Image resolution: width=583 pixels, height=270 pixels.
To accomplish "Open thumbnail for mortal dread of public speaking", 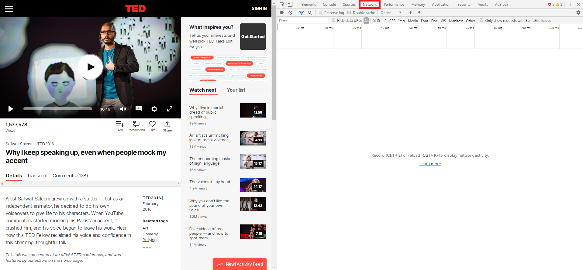I will (x=253, y=111).
